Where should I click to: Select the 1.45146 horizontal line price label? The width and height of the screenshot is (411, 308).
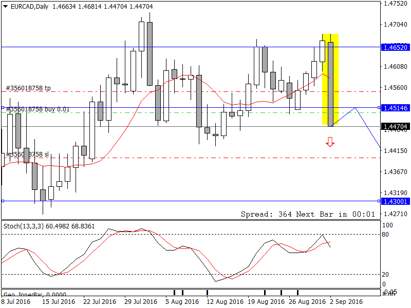[396, 108]
